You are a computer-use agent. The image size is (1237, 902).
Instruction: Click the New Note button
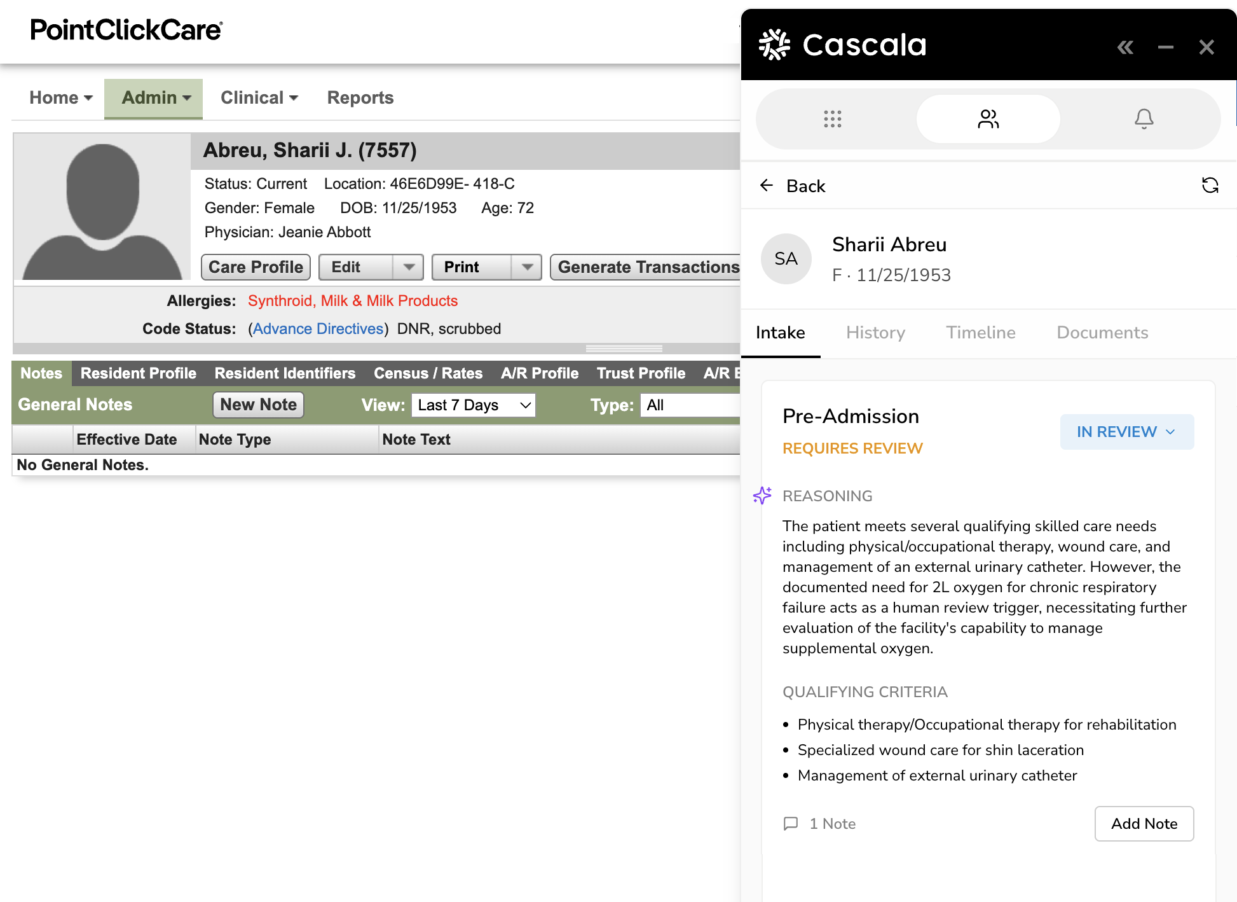click(258, 405)
